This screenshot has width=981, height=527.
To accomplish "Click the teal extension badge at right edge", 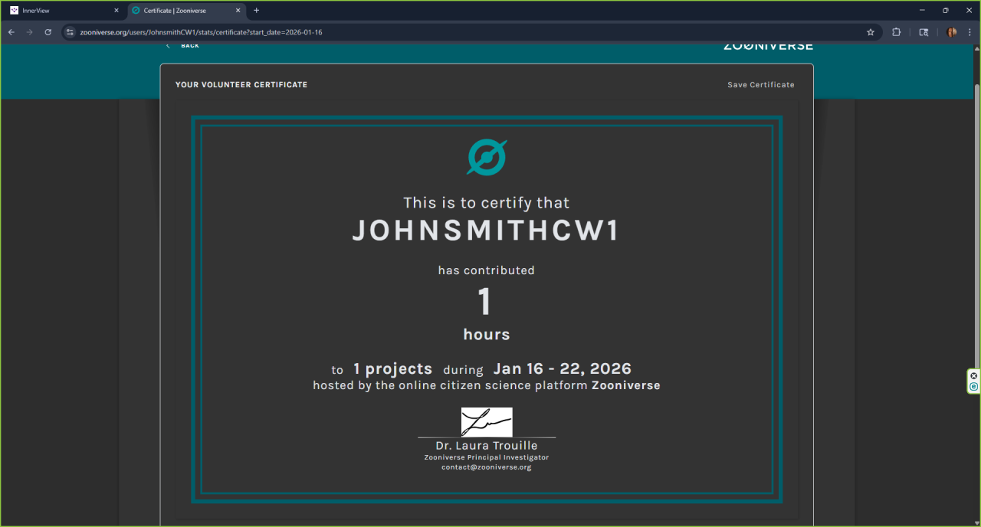I will pos(974,387).
